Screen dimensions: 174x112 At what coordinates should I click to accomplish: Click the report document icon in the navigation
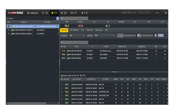[x=82, y=13]
